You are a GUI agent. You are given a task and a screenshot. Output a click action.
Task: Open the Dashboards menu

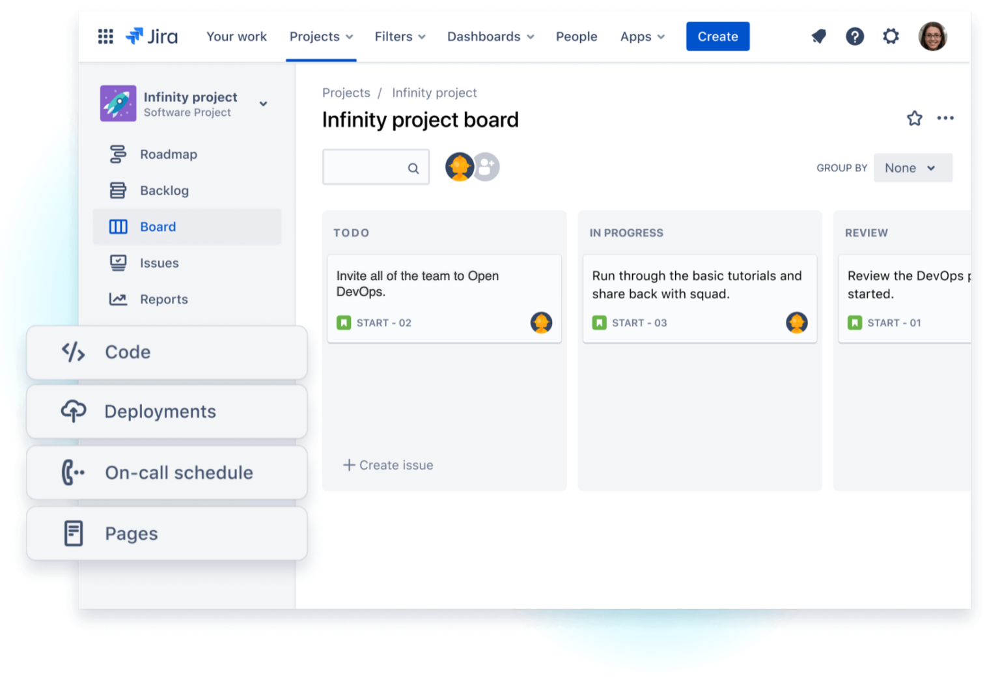(490, 36)
